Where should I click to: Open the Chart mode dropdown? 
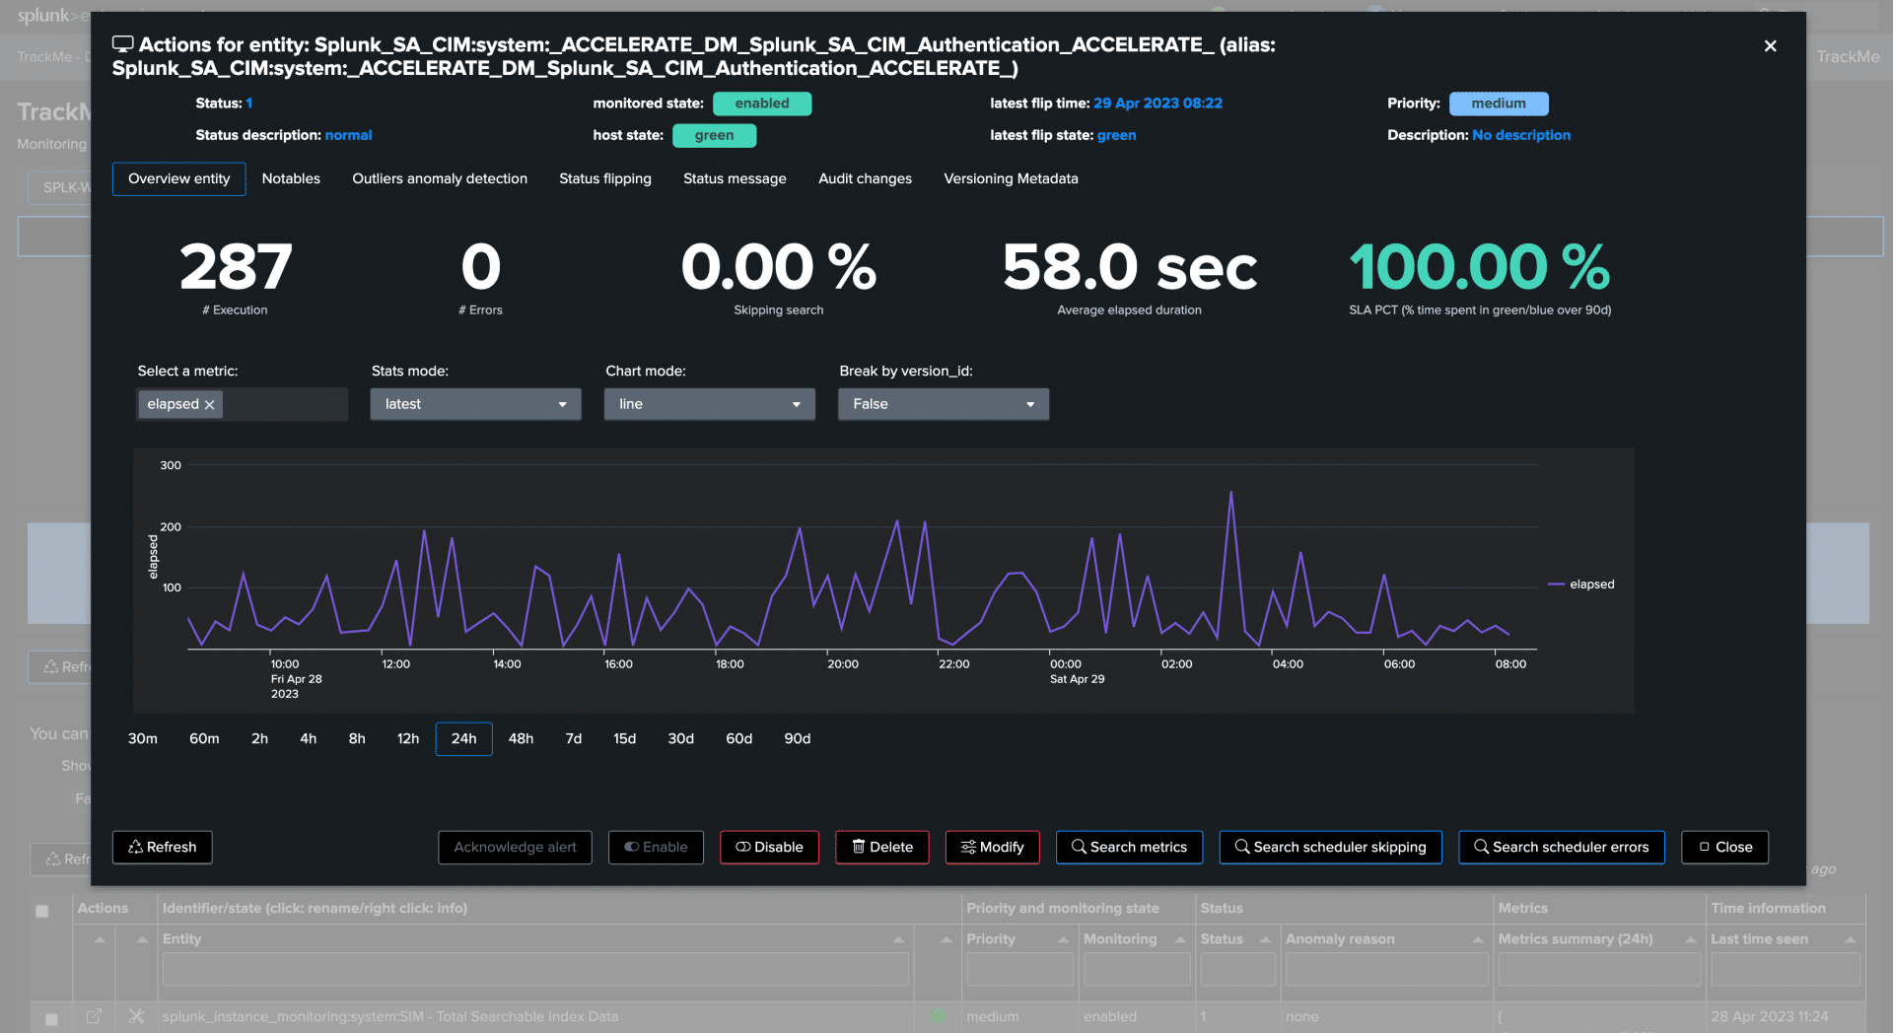coord(709,404)
